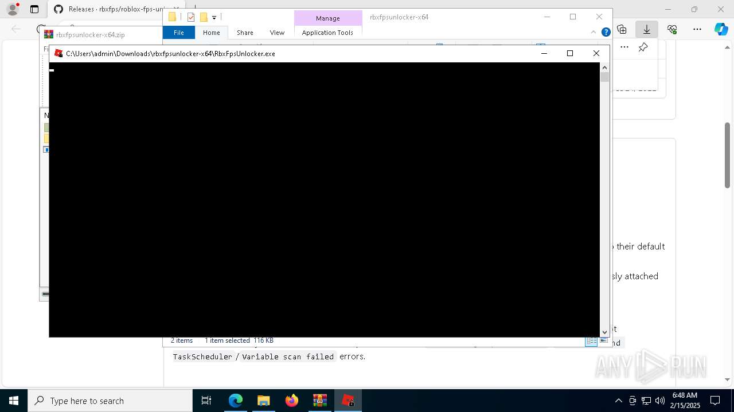Open RbxFpsUnlocker taskbar icon
This screenshot has height=412, width=734.
pyautogui.click(x=348, y=401)
